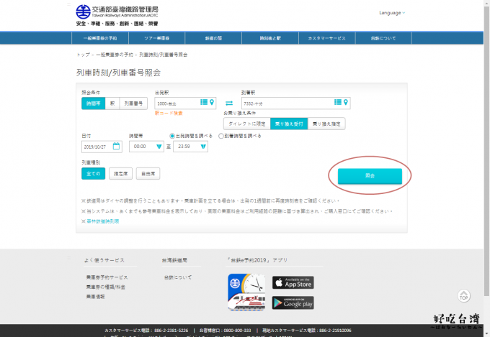
Task: Toggle the ダイレクトに限定 transfer option
Action: coord(246,124)
